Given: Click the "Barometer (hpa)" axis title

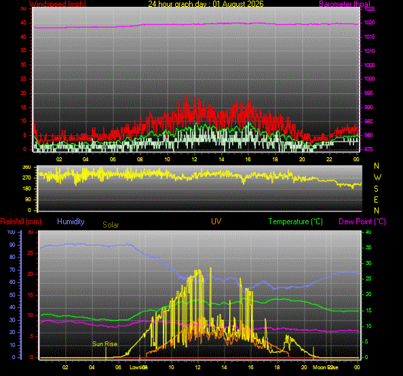Looking at the screenshot, I should [345, 3].
